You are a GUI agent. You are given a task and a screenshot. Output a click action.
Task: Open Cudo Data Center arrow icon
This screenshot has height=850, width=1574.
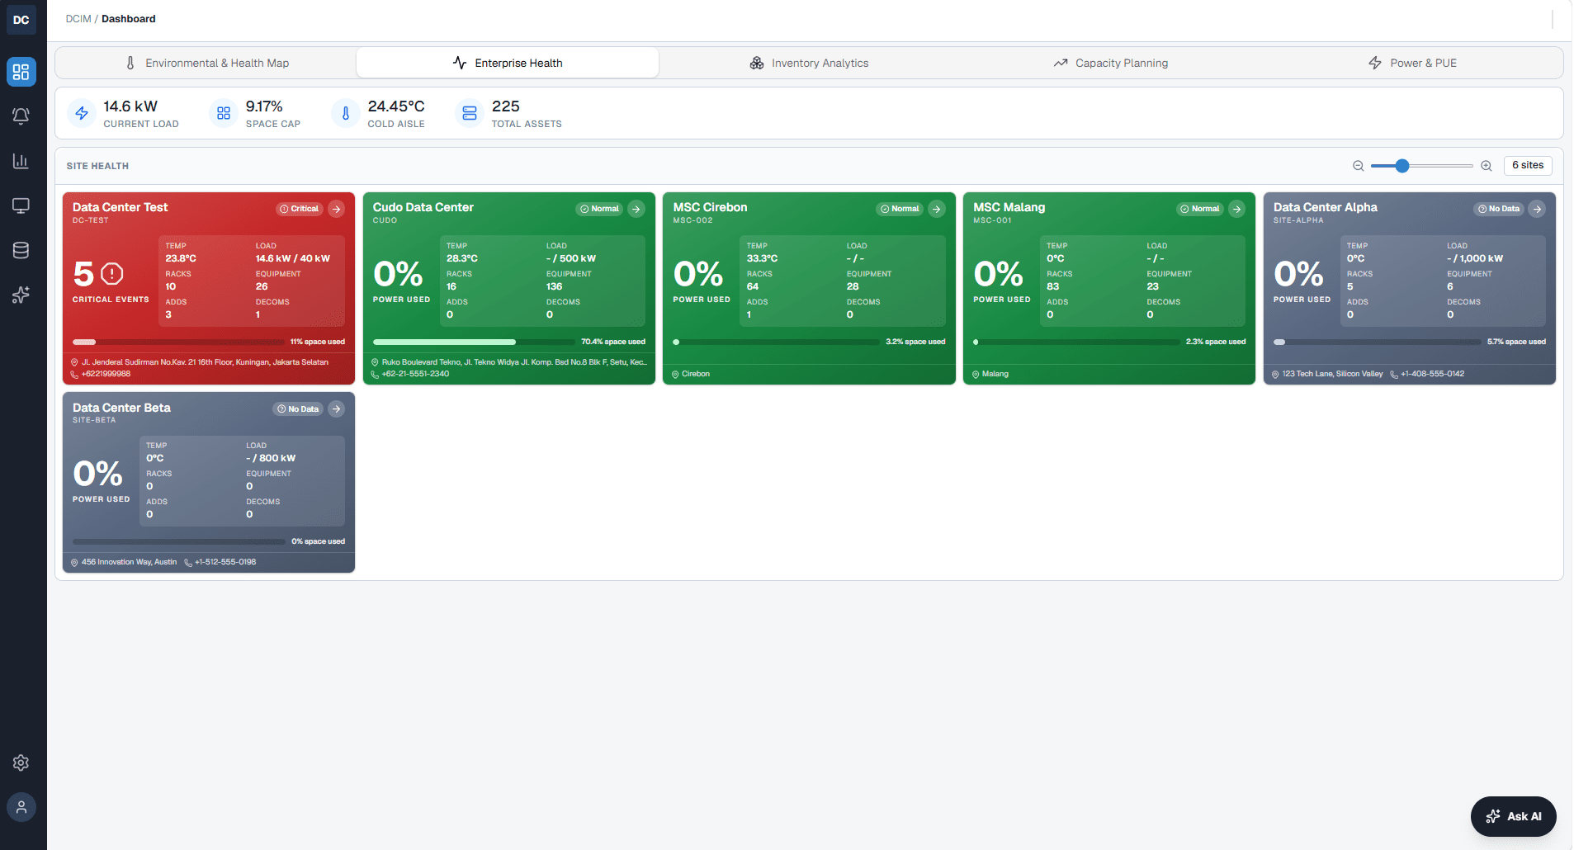click(636, 209)
